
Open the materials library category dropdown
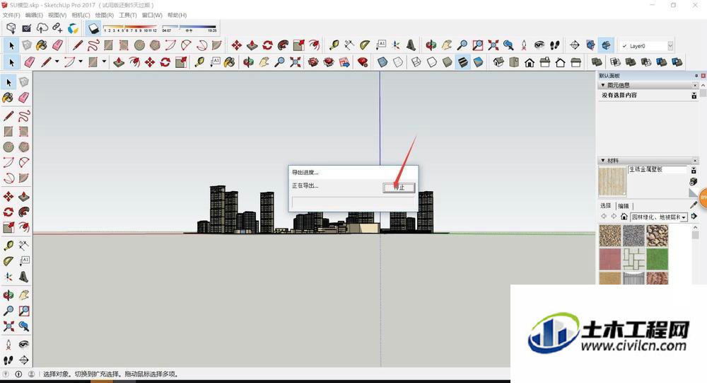click(684, 217)
